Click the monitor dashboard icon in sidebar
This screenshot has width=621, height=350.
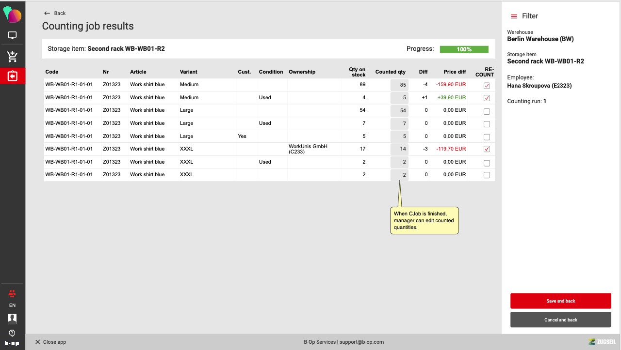click(x=12, y=35)
